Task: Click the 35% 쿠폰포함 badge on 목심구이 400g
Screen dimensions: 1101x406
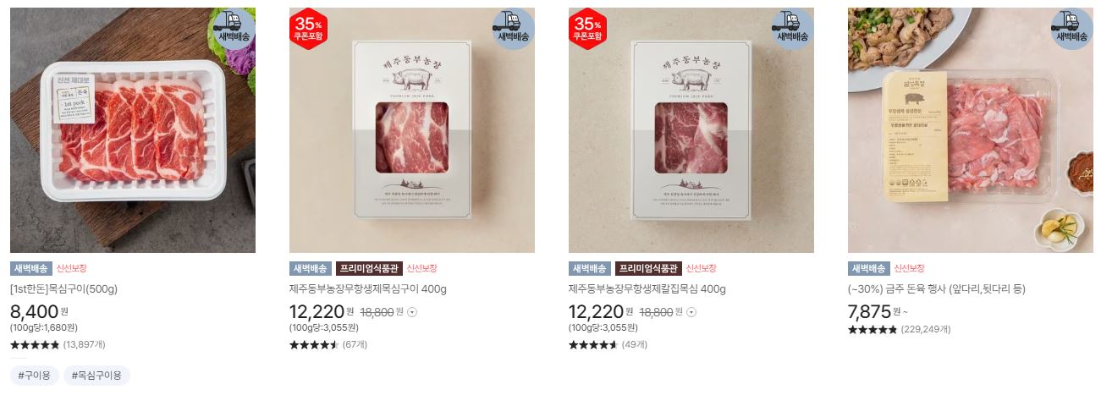Action: (307, 29)
